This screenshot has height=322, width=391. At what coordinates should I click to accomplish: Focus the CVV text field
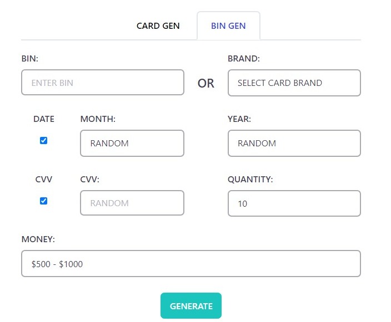[132, 203]
